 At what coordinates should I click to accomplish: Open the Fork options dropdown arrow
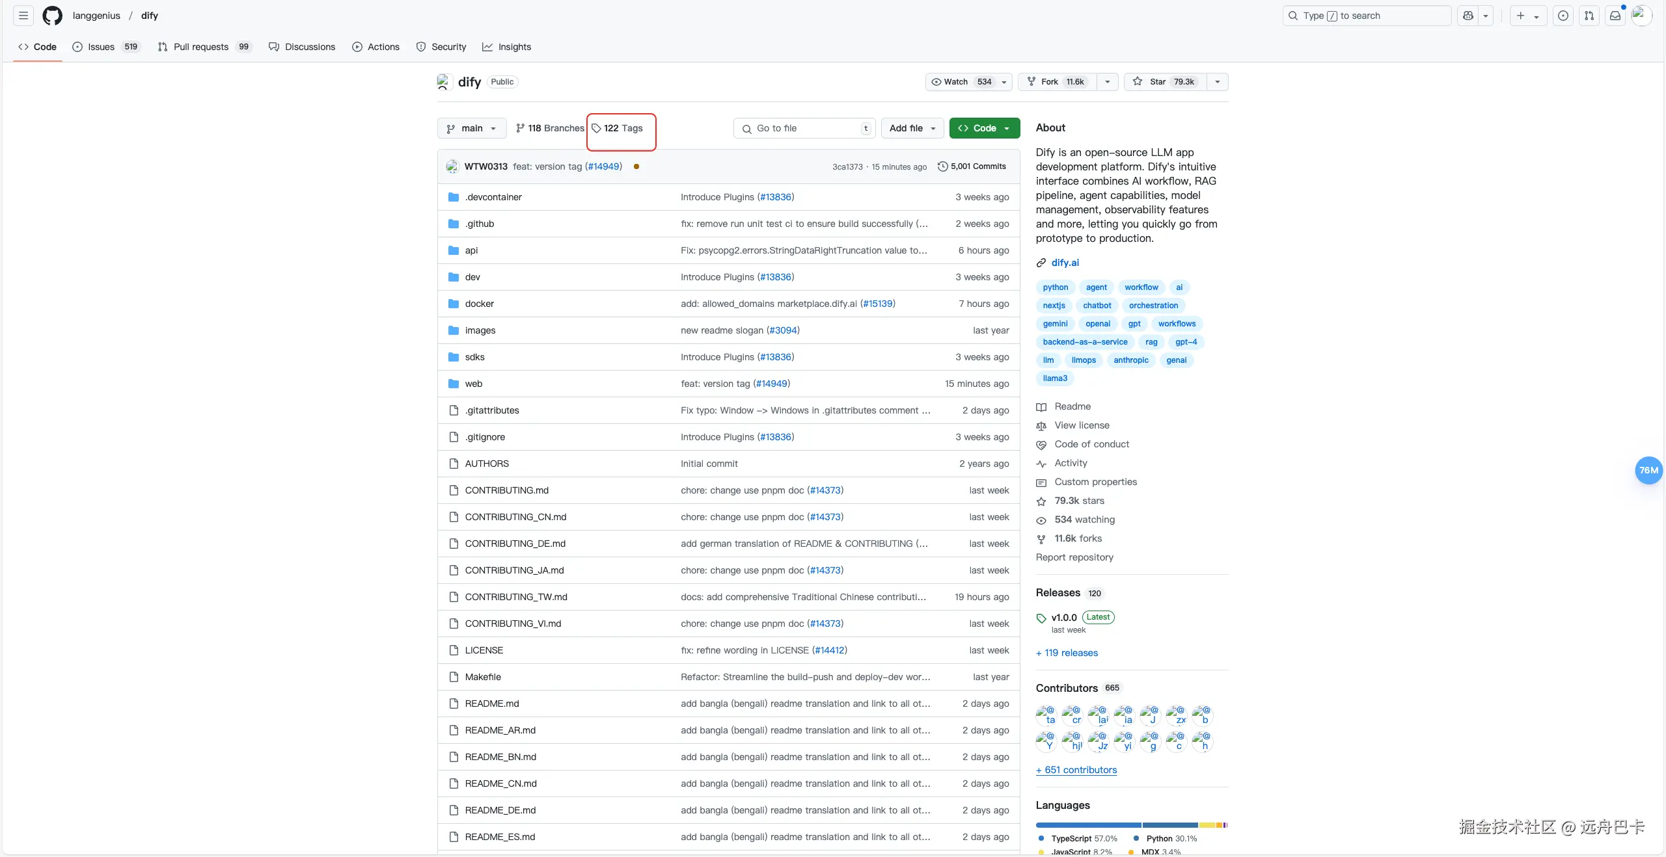[x=1107, y=82]
